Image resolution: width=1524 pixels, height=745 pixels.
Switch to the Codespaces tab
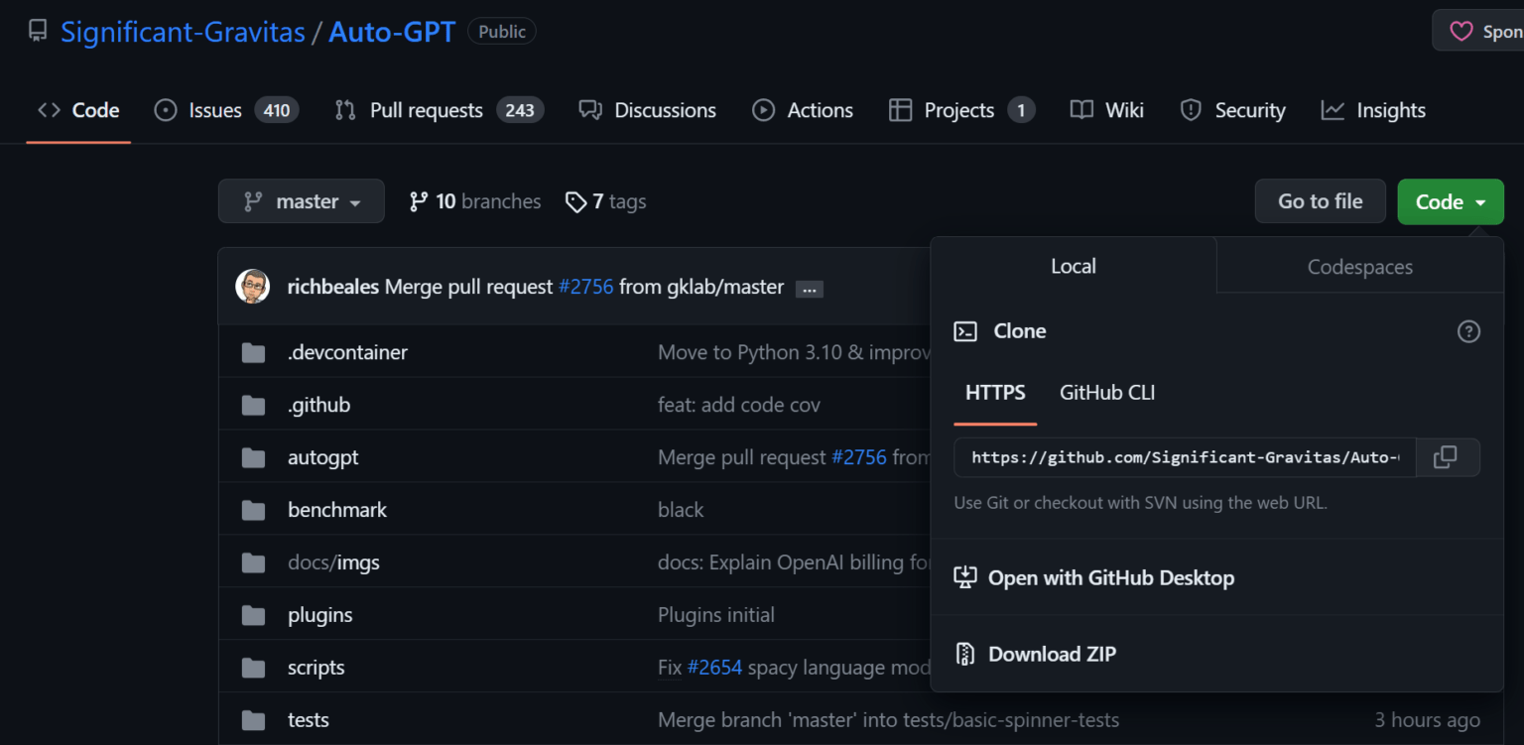click(1359, 266)
